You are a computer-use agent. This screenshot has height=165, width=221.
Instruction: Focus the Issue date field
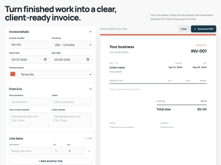coord(29,59)
